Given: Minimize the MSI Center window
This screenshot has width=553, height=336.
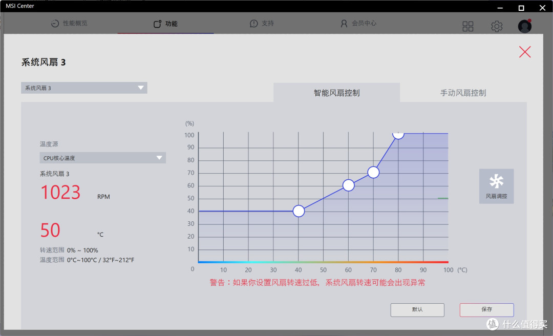Looking at the screenshot, I should click(x=500, y=8).
